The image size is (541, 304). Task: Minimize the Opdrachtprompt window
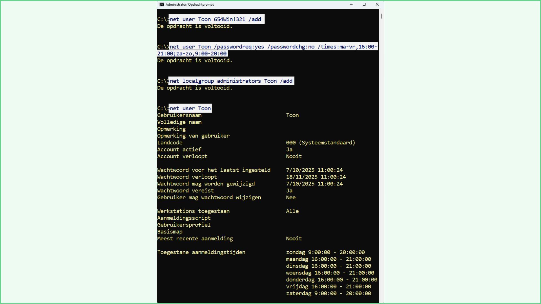[351, 5]
